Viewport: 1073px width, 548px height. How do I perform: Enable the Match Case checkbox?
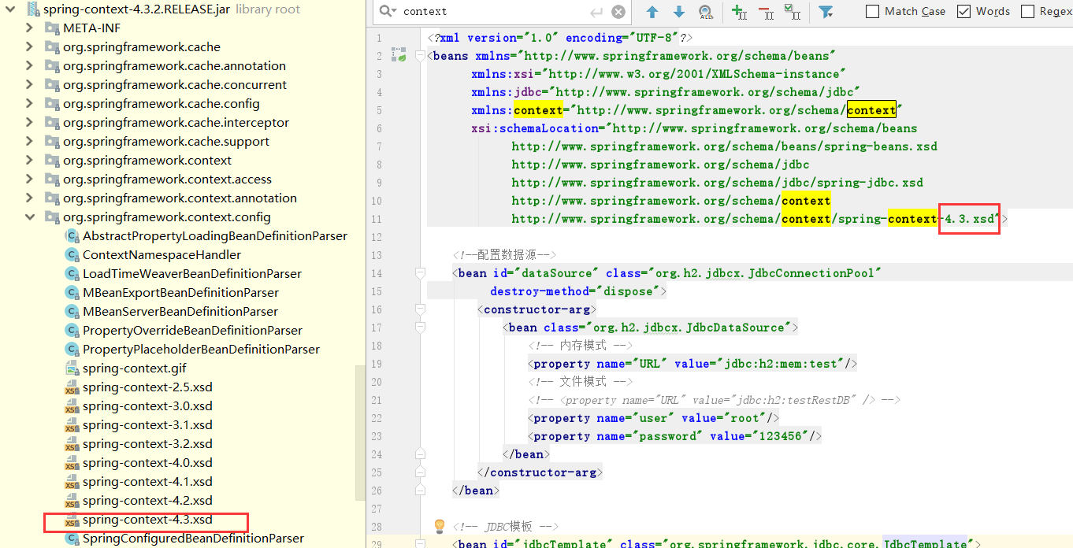(x=872, y=11)
